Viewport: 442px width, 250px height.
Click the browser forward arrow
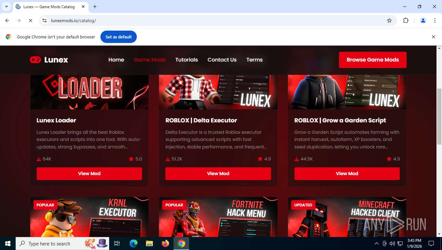[x=19, y=21]
